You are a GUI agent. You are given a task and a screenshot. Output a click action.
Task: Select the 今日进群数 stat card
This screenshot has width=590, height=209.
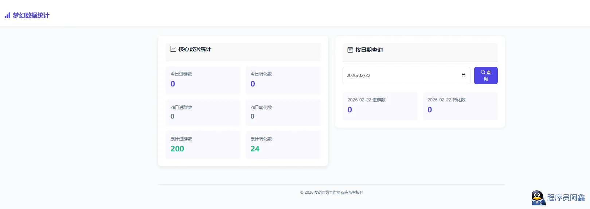203,80
